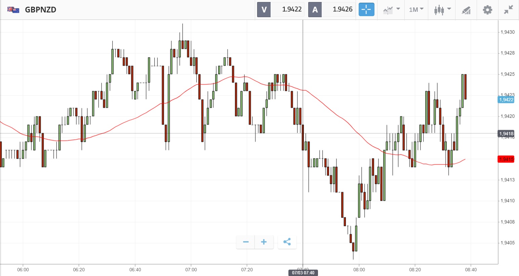Image resolution: width=519 pixels, height=276 pixels.
Task: Click the GBPNZD instrument name
Action: pos(41,9)
